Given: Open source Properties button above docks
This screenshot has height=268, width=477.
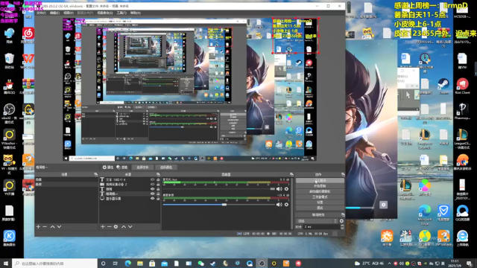Looking at the screenshot, I should pos(108,167).
